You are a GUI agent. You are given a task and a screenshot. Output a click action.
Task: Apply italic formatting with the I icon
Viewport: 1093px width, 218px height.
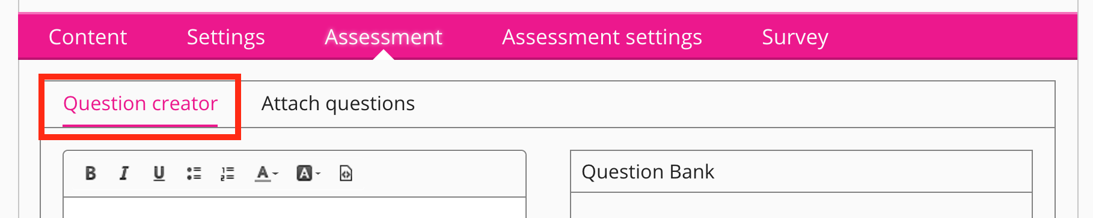124,173
